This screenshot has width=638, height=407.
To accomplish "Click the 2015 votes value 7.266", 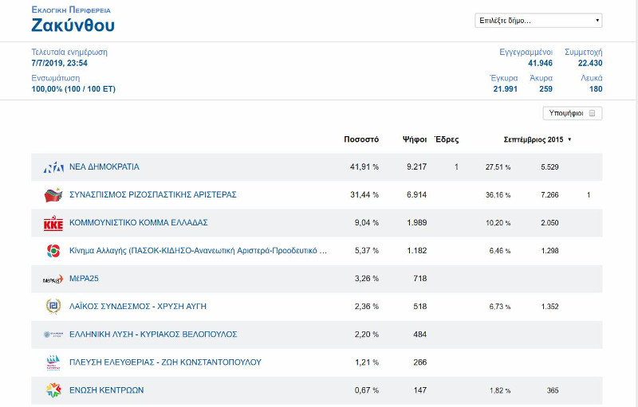I will (x=549, y=195).
